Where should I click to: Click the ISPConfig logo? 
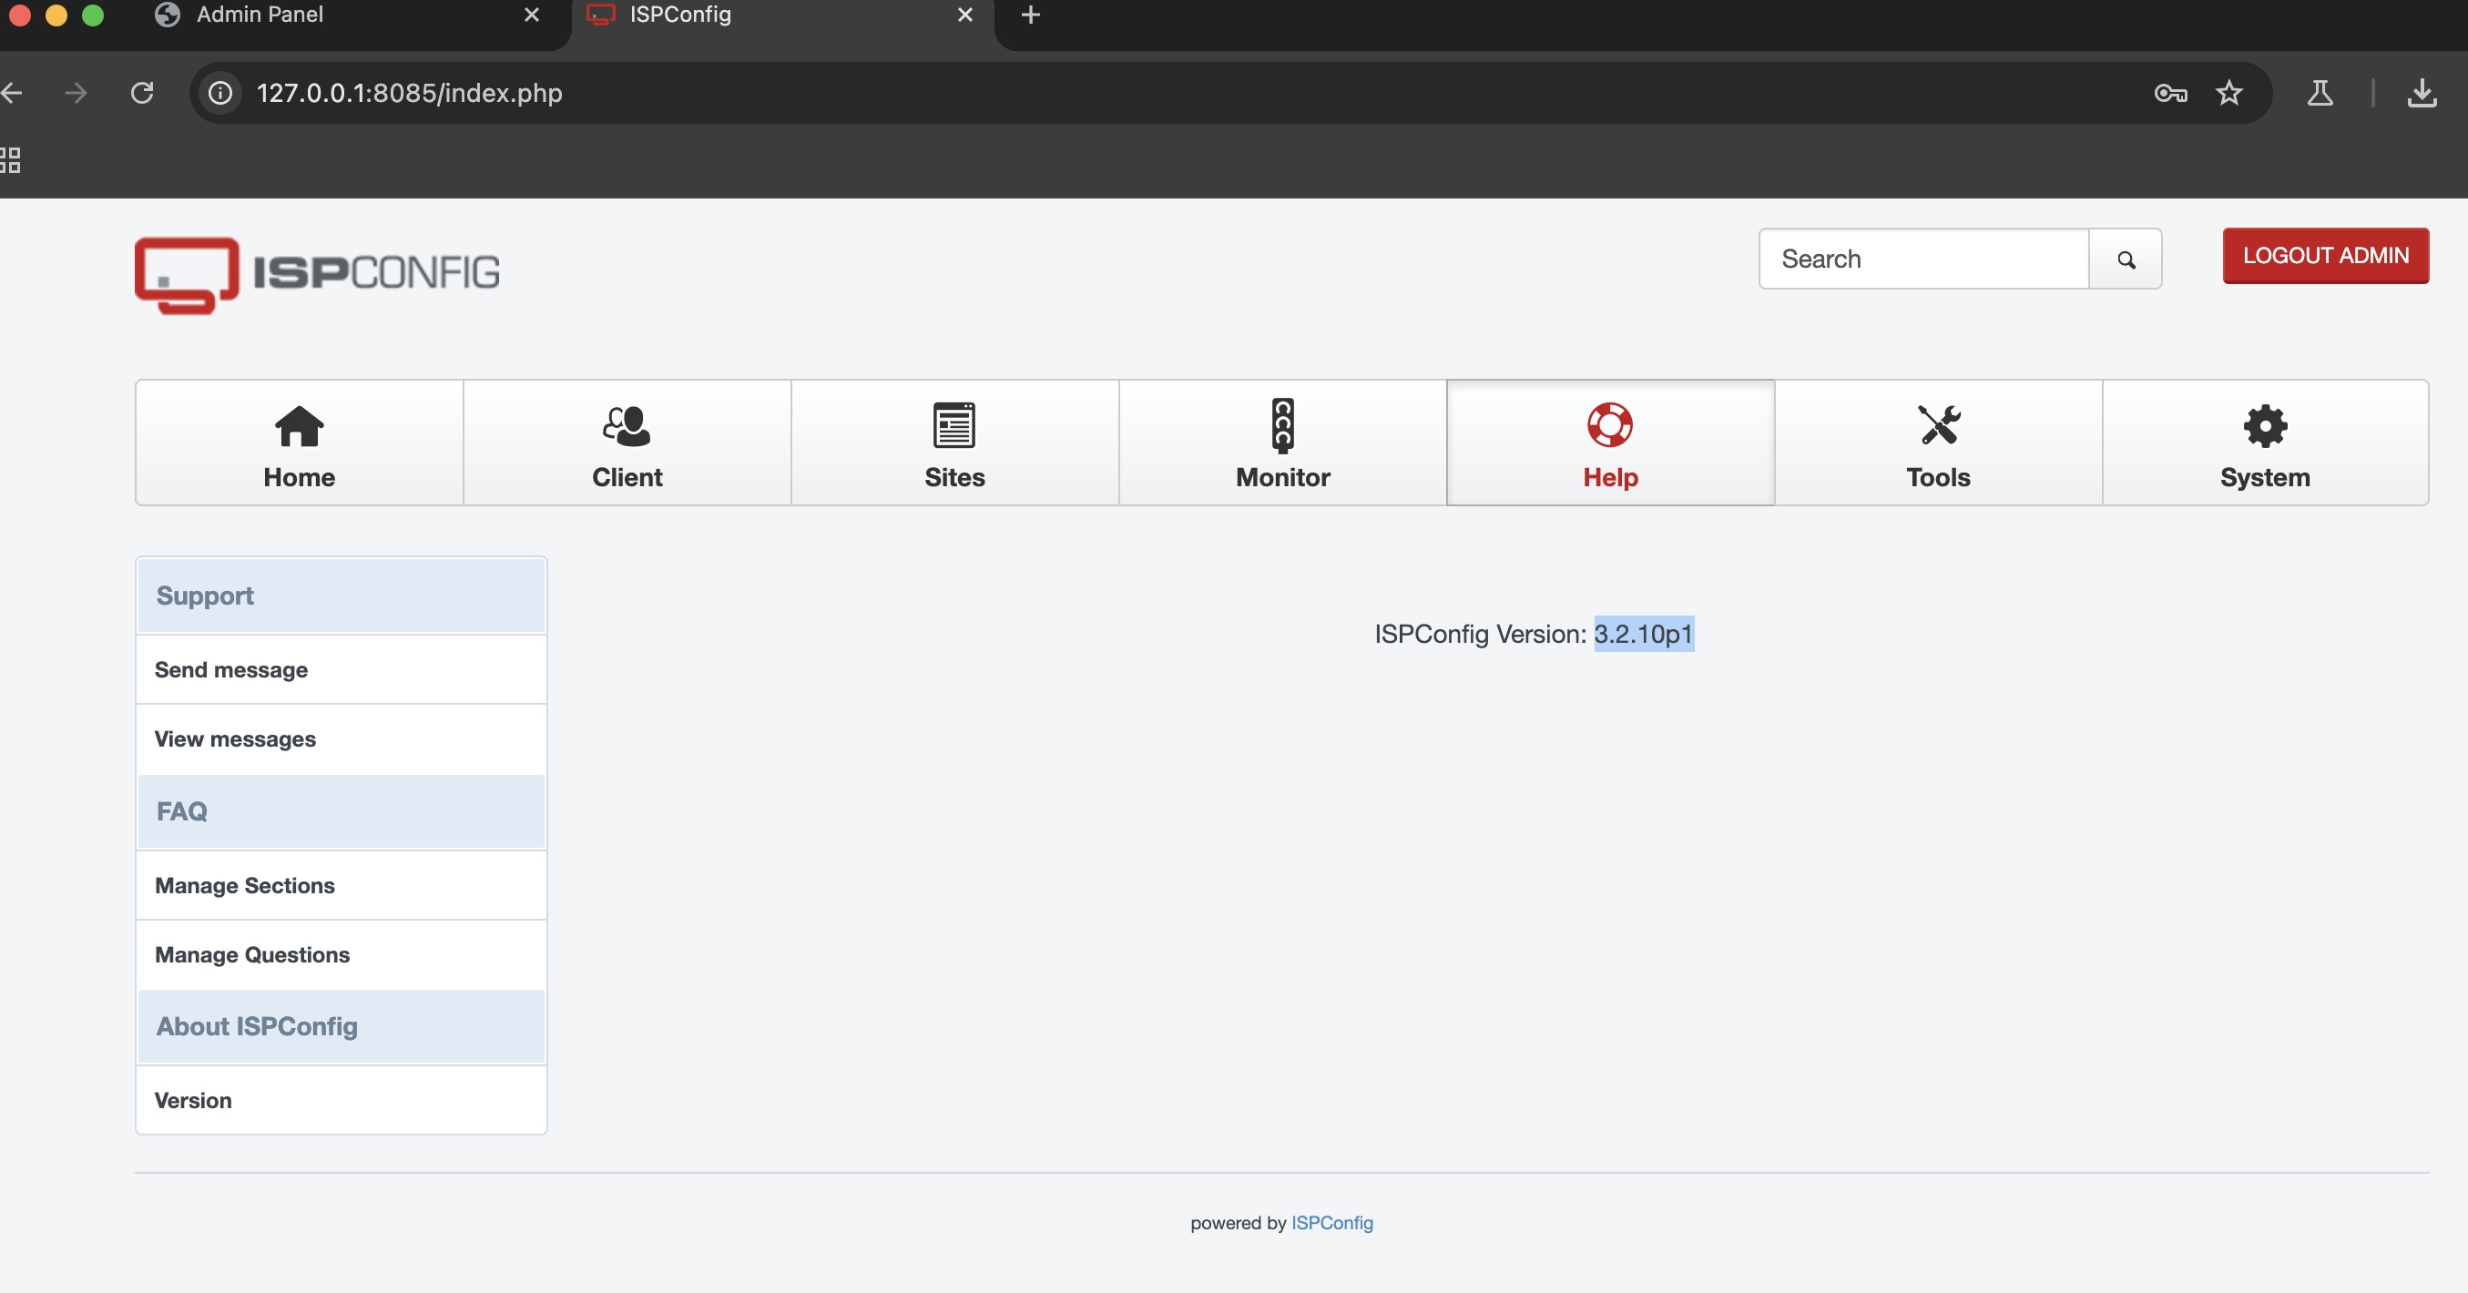click(x=317, y=274)
